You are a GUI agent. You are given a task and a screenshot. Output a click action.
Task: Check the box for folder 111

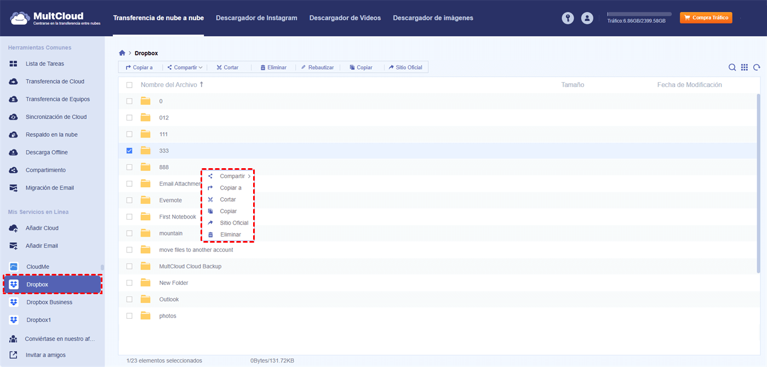tap(129, 134)
